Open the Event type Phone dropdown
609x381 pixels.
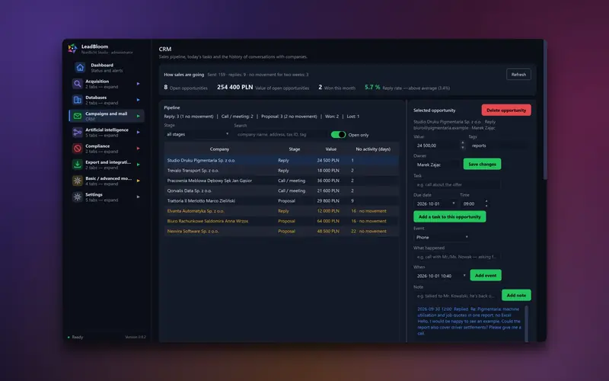(442, 237)
